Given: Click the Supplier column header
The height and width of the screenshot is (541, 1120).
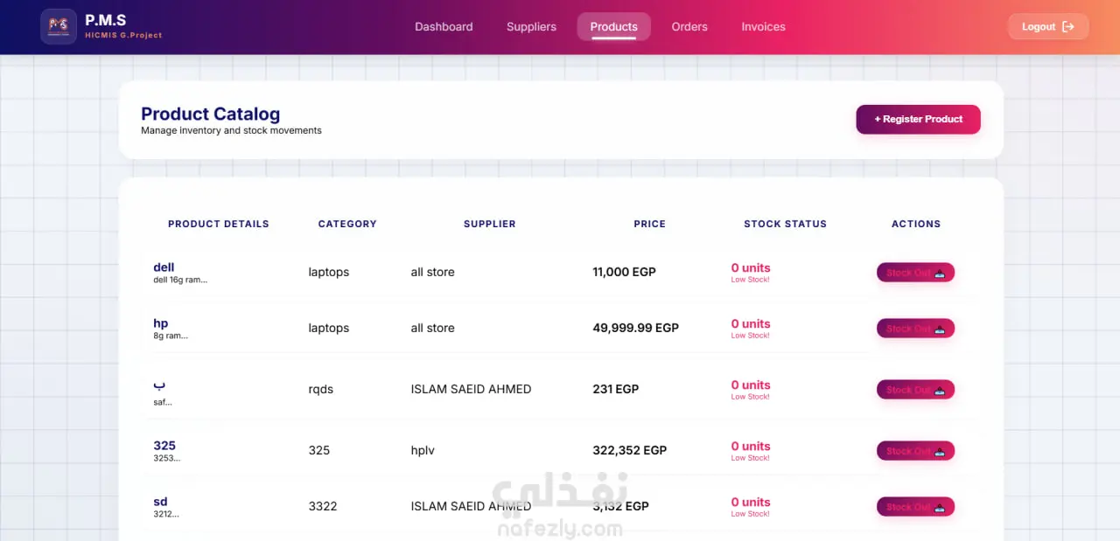Looking at the screenshot, I should tap(490, 224).
